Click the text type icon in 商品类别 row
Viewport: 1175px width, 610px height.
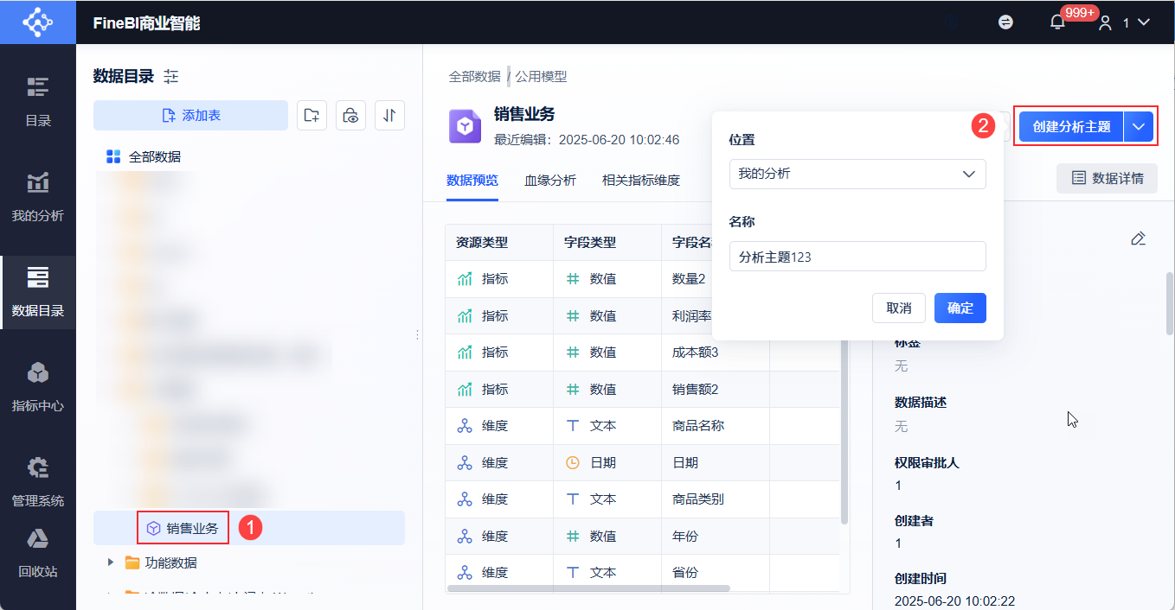[x=573, y=499]
